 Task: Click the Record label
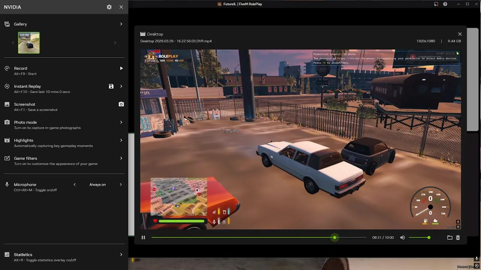click(x=21, y=68)
